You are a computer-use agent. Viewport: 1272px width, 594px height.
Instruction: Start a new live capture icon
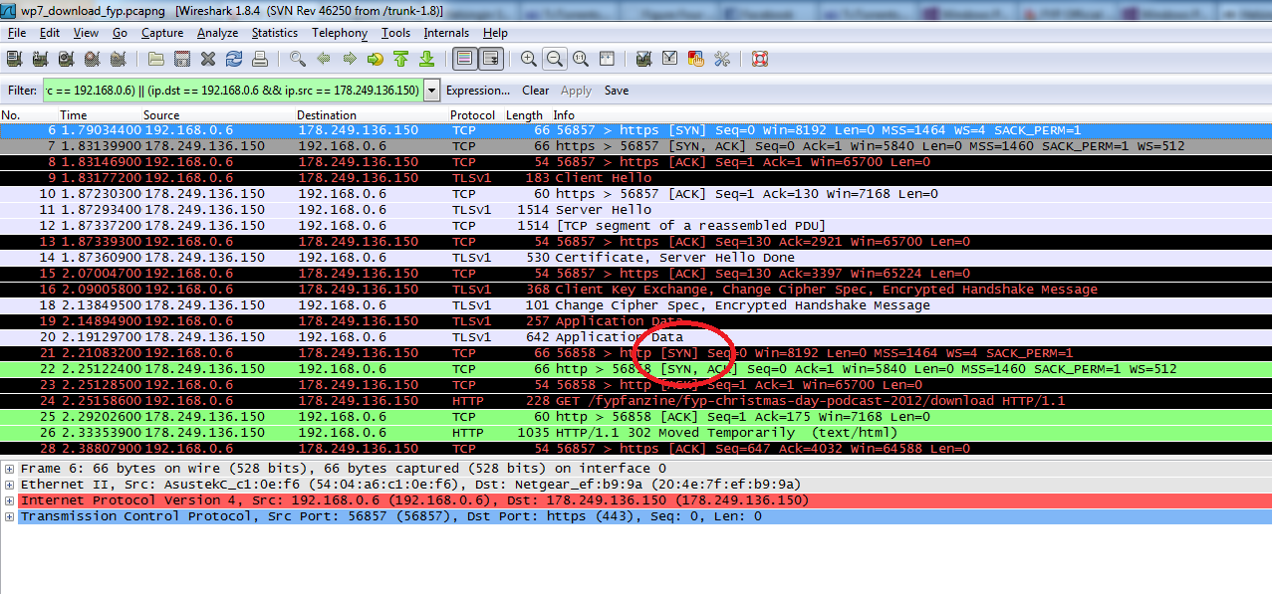[66, 59]
